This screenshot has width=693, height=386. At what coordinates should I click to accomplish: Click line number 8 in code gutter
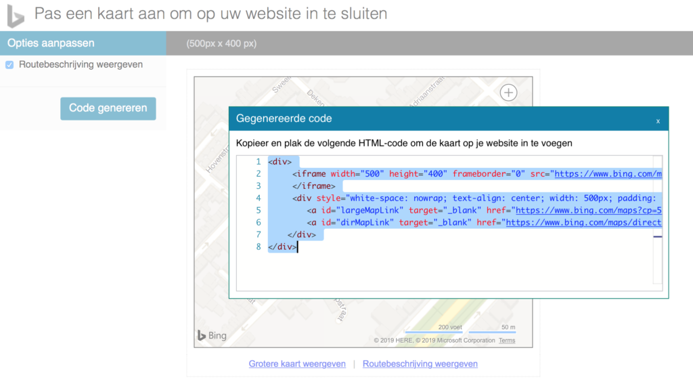click(x=258, y=246)
